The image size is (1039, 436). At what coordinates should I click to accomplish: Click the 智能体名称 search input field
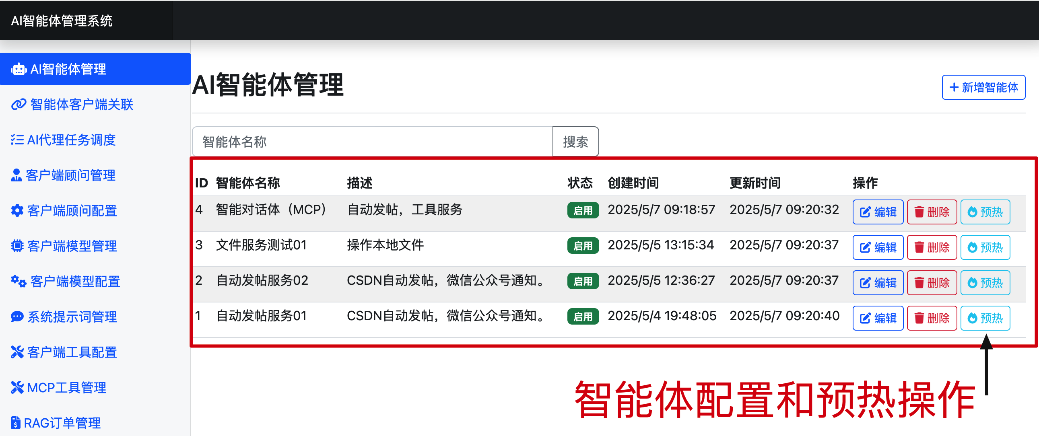pos(372,142)
